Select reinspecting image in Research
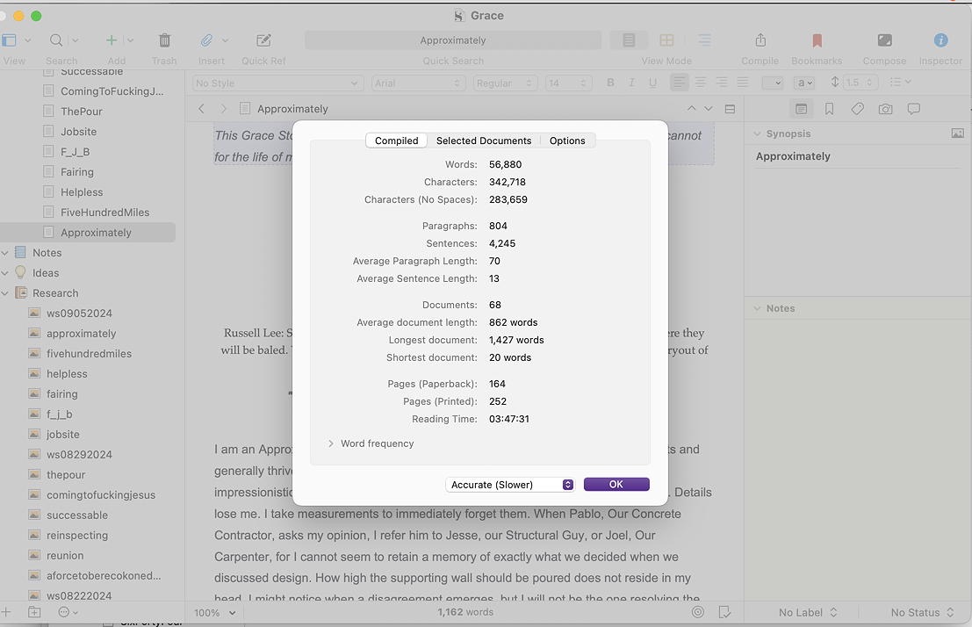 pos(77,535)
